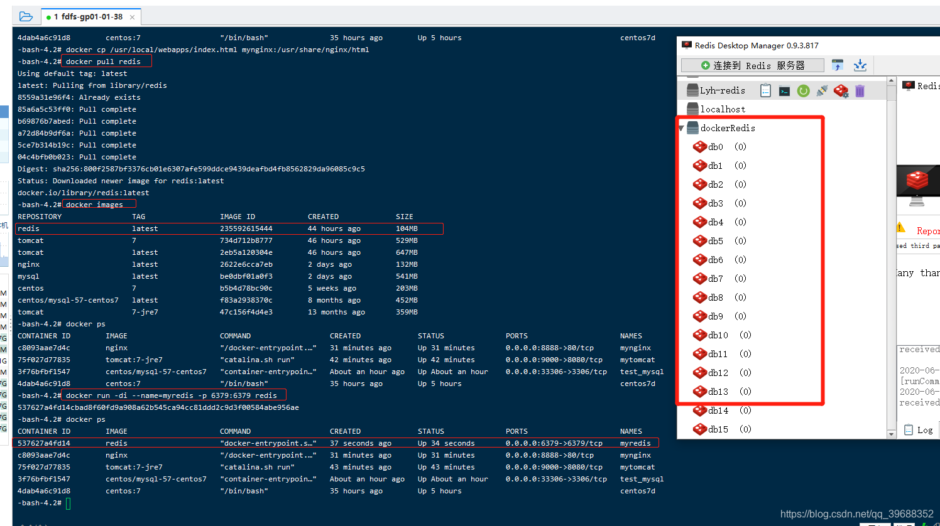Screen dimensions: 940x526
Task: Click the 104MB size value
Action: (x=407, y=228)
